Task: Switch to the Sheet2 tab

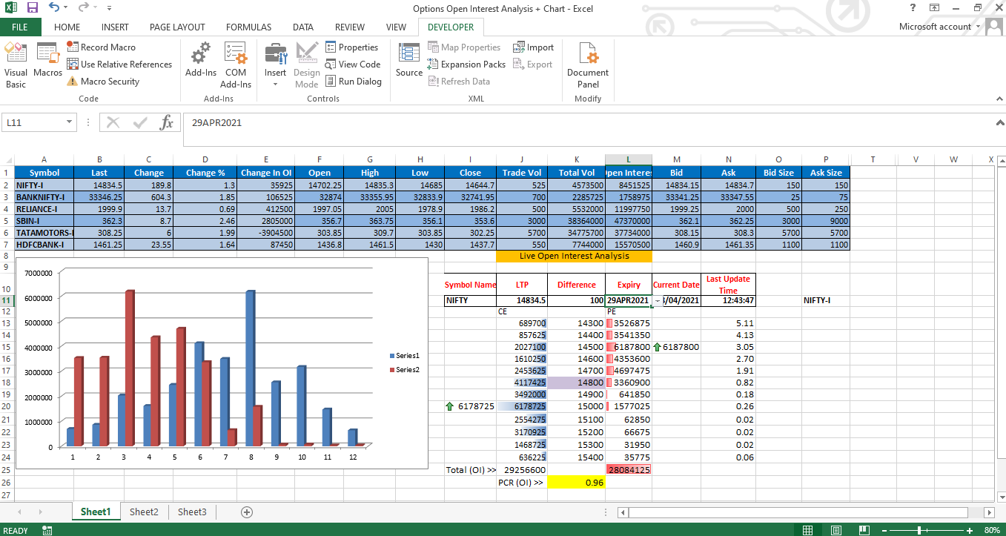Action: (x=144, y=512)
